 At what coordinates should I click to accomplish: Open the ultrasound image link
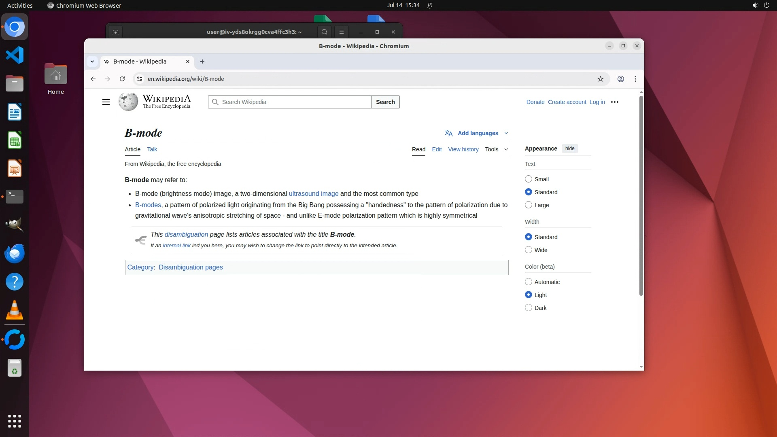point(313,193)
